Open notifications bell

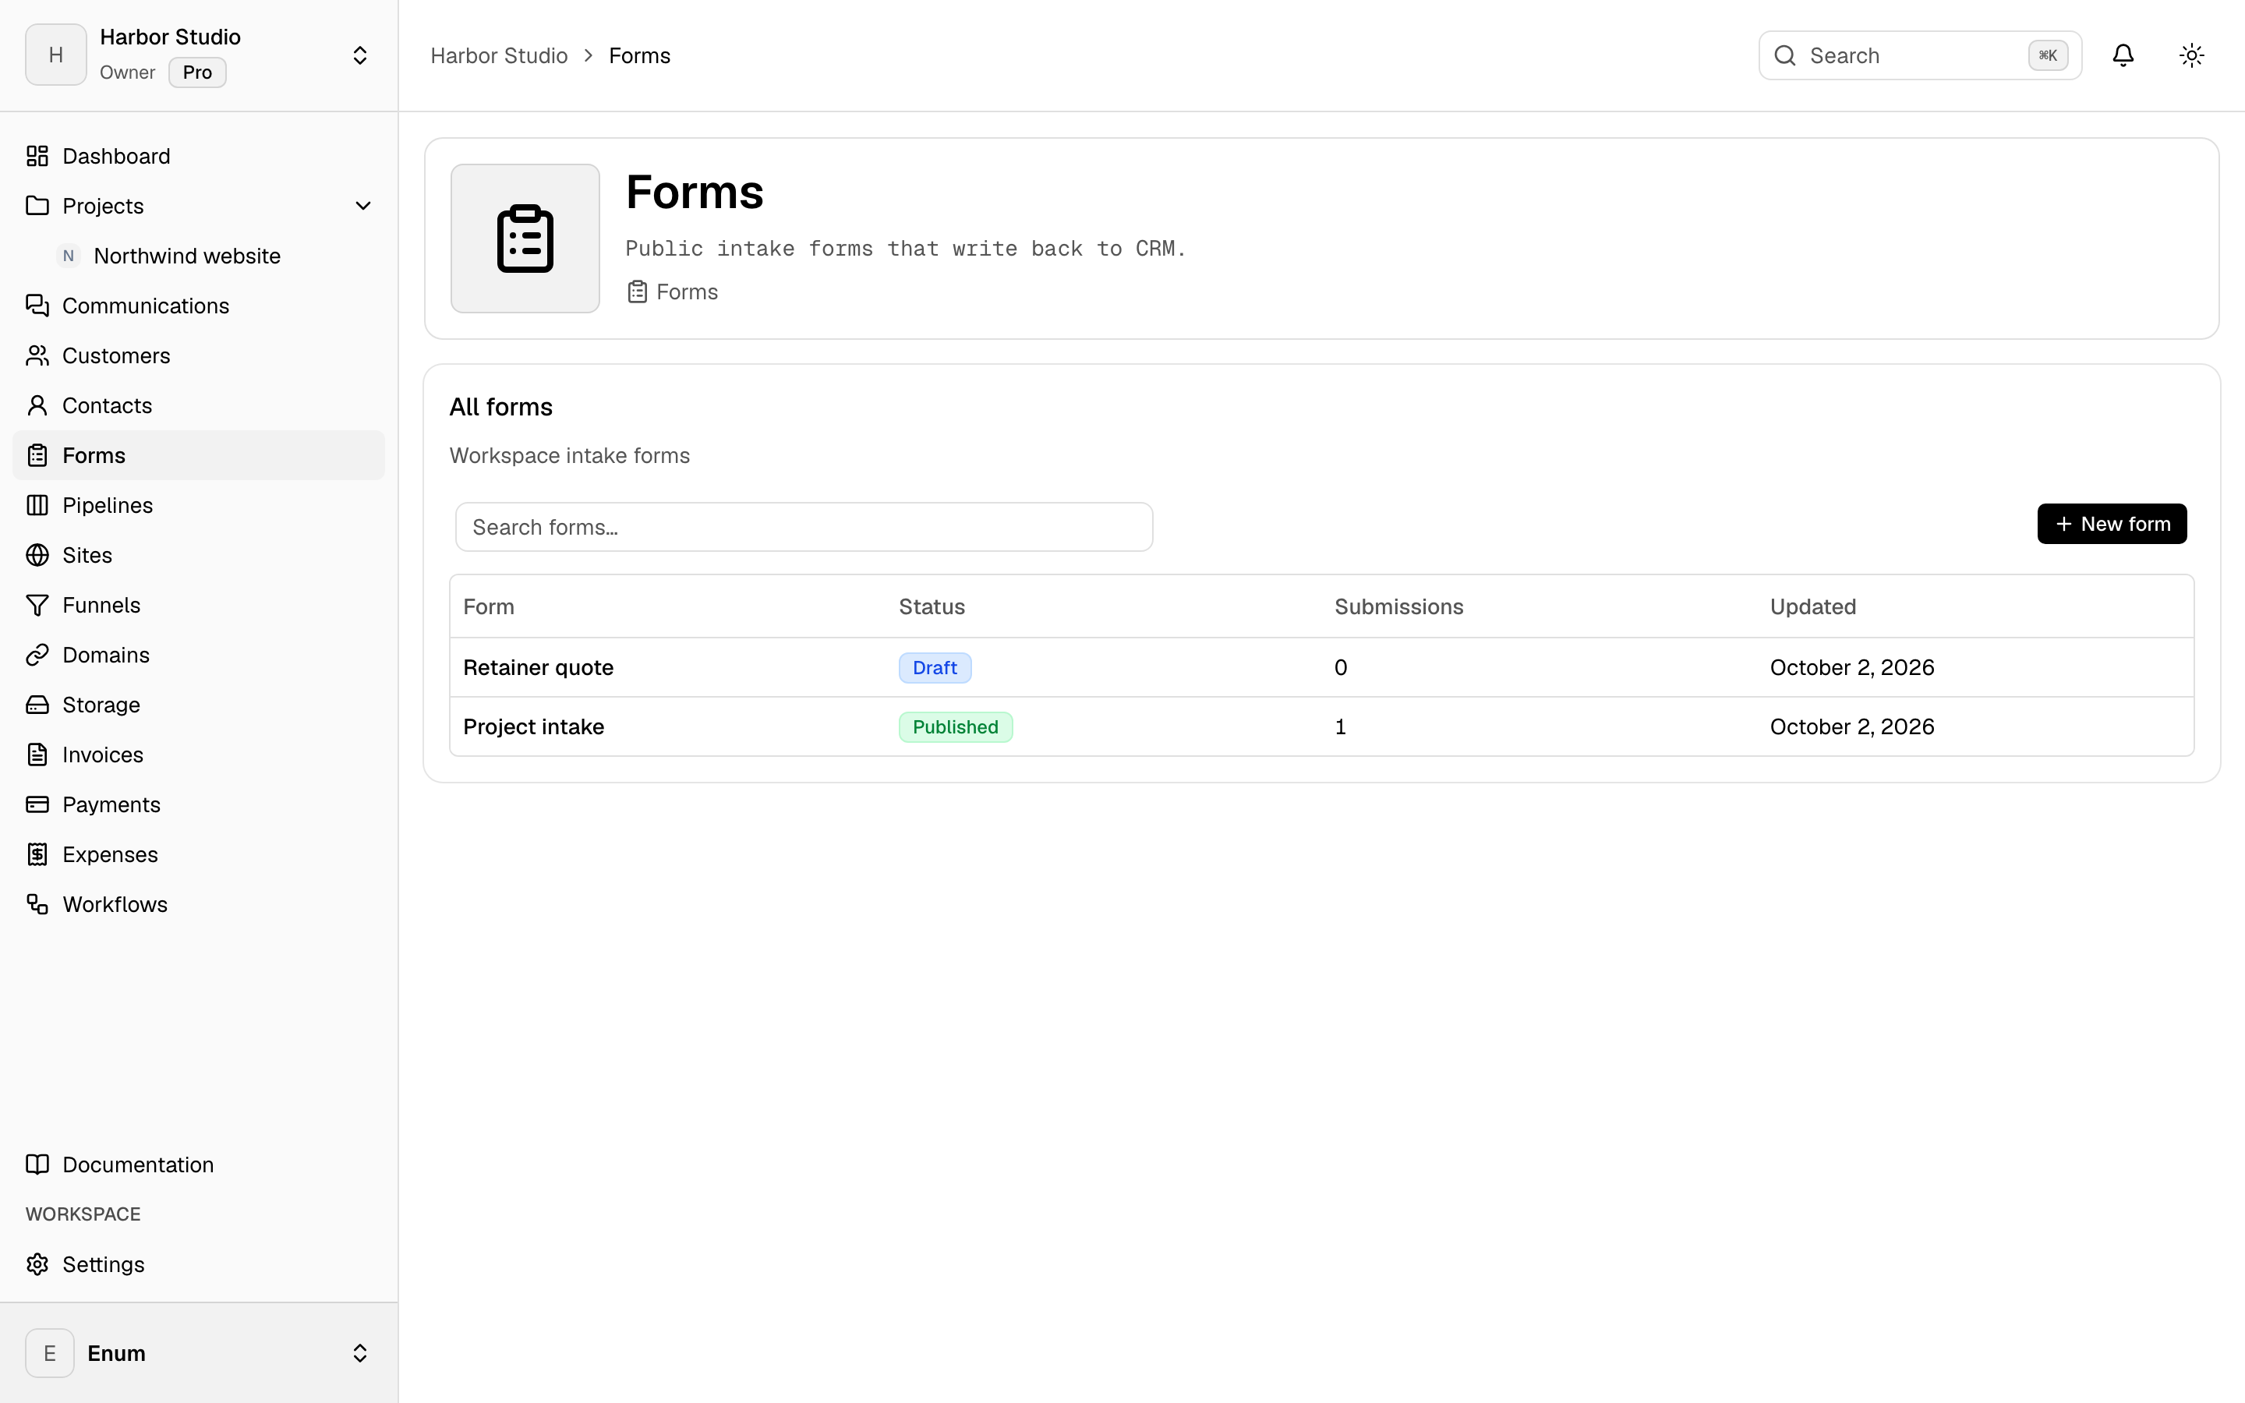(2123, 55)
